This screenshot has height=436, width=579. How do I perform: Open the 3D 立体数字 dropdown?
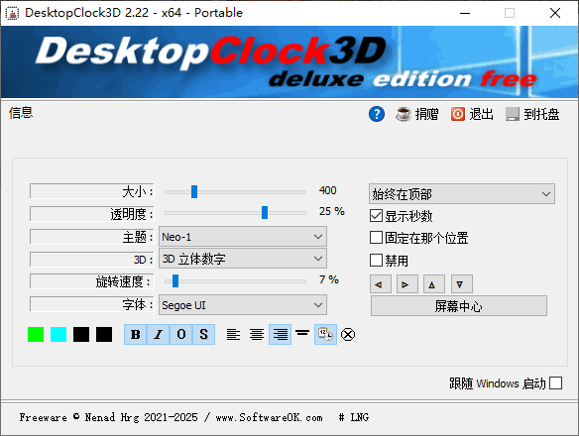243,259
